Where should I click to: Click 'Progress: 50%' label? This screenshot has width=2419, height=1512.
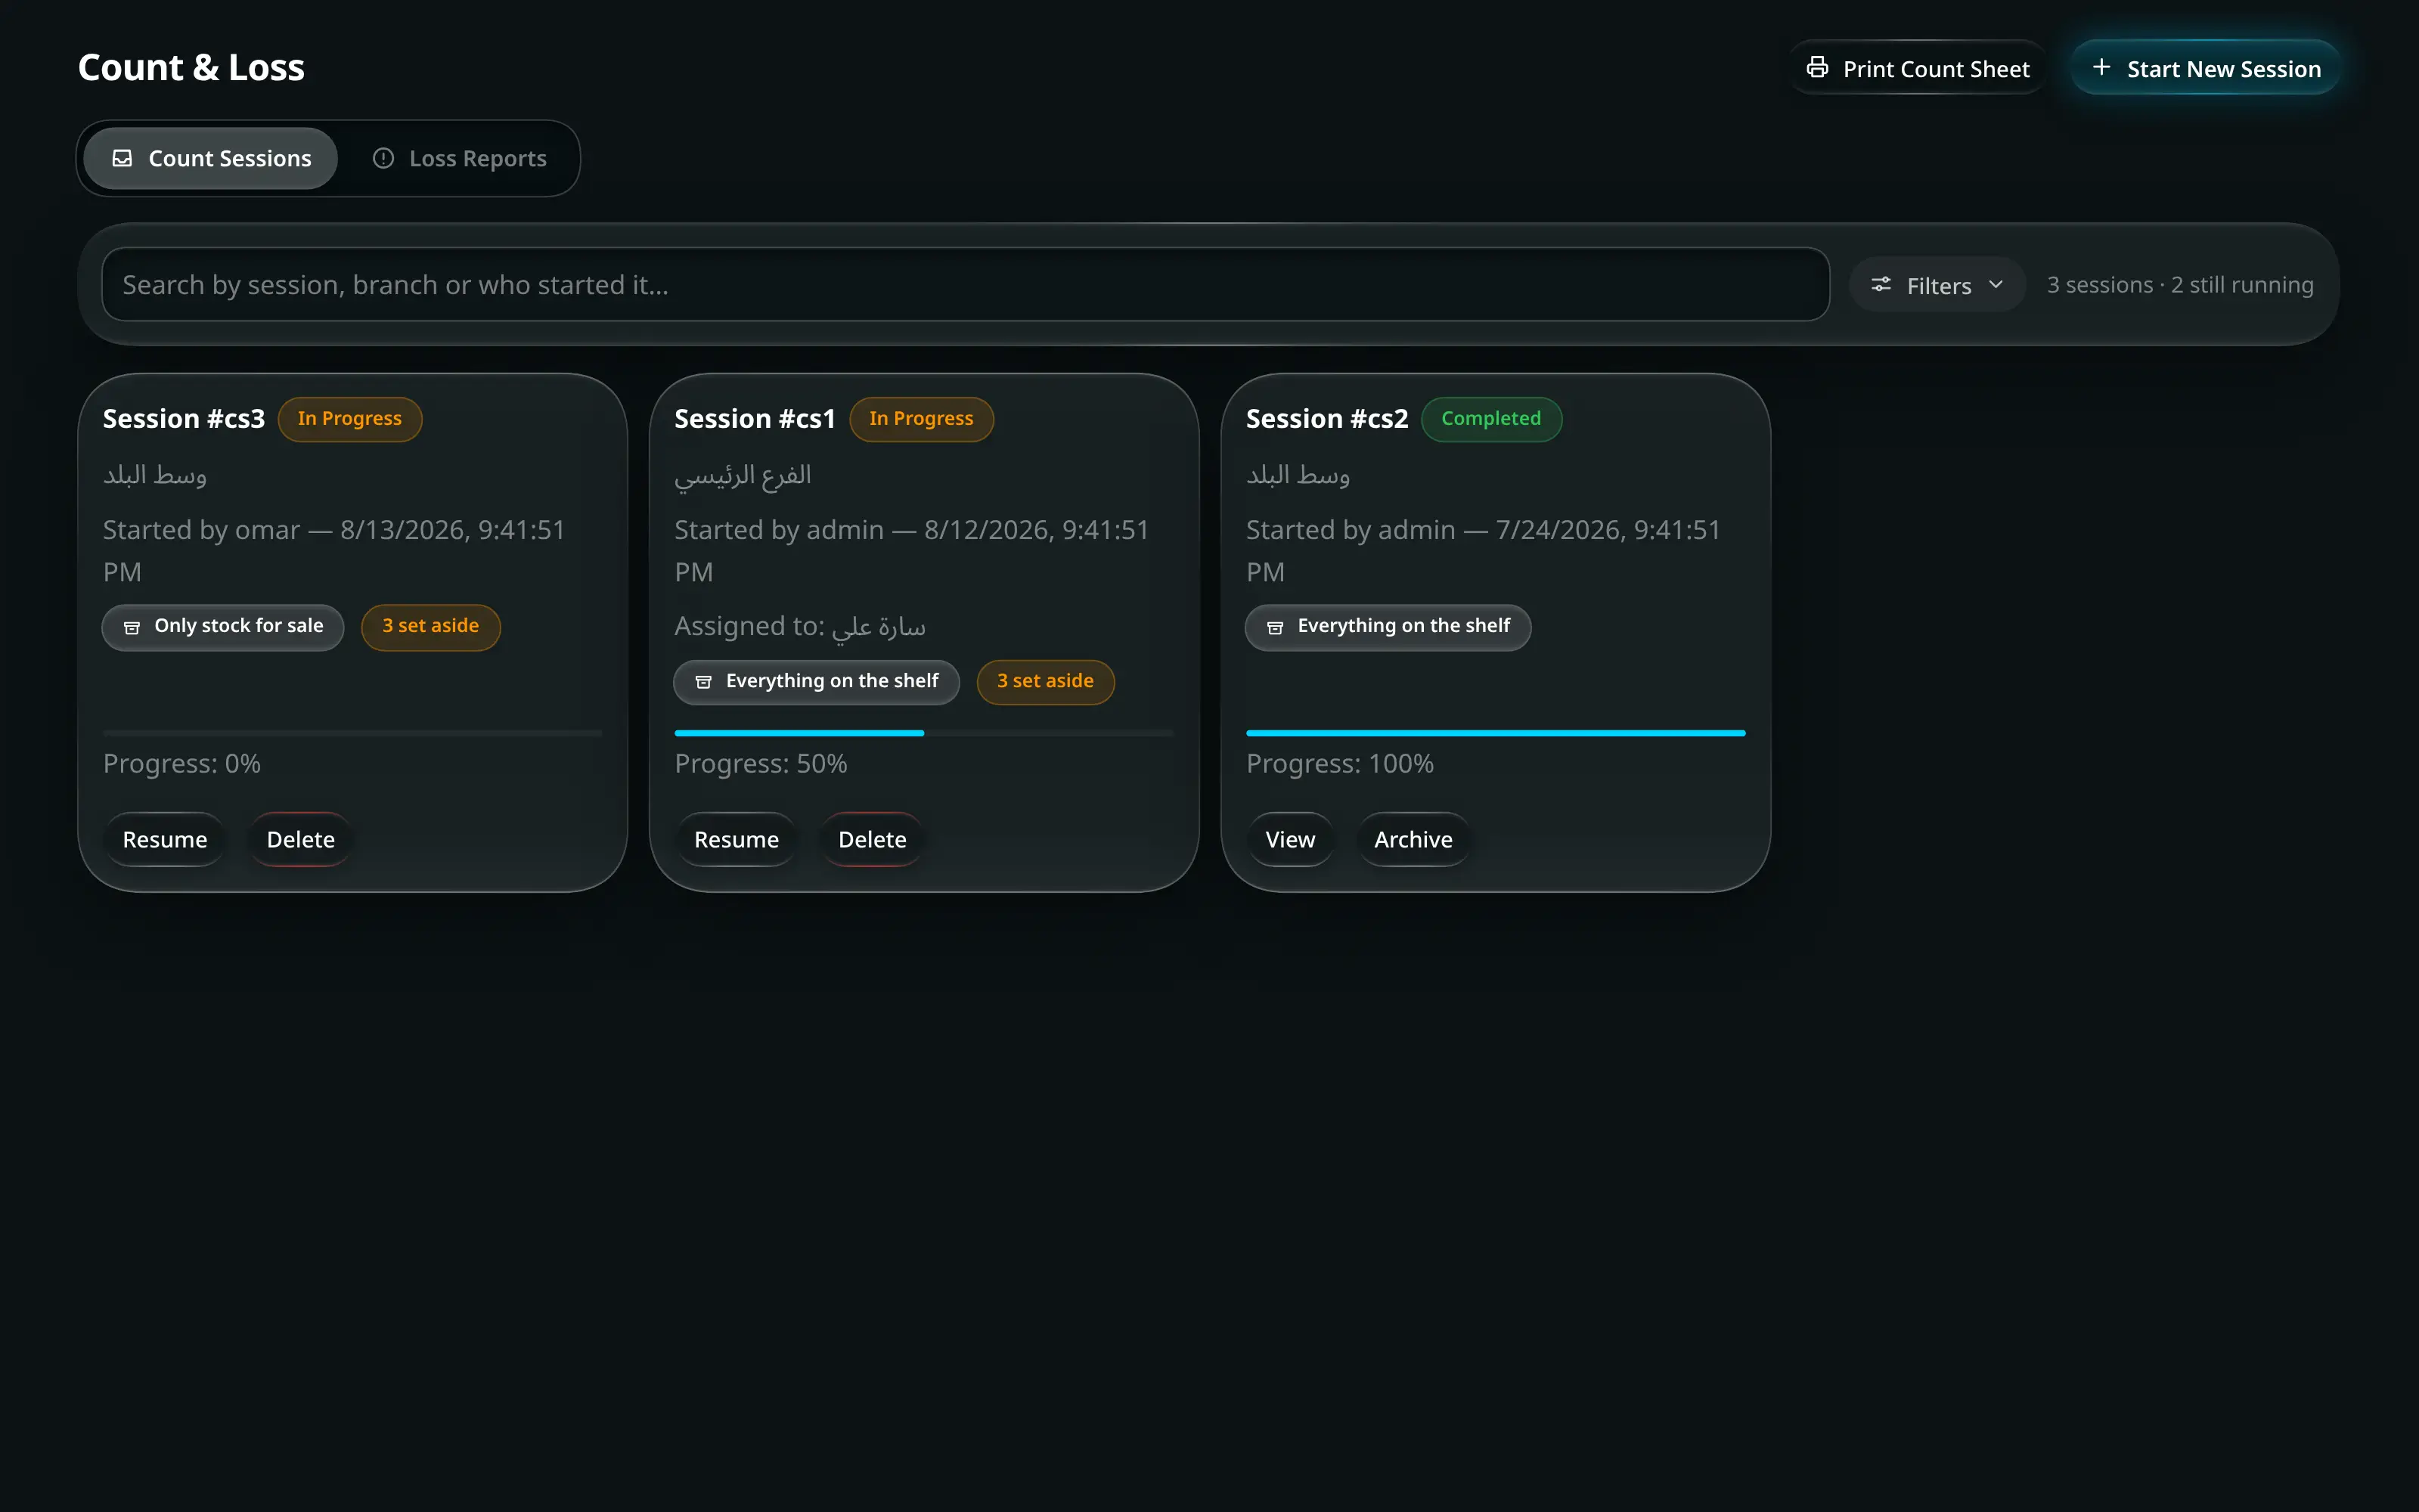tap(761, 764)
